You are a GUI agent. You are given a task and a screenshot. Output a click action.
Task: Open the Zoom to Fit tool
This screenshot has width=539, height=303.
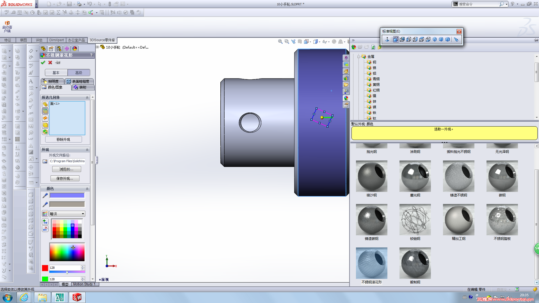(280, 42)
